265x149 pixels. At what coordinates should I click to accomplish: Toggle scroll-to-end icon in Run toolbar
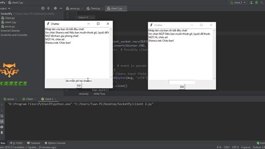pos(2,121)
